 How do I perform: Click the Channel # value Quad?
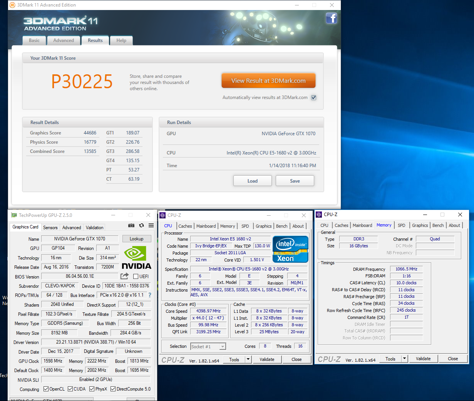tap(435, 239)
